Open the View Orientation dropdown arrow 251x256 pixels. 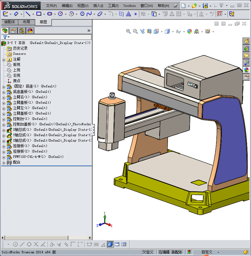162,32
